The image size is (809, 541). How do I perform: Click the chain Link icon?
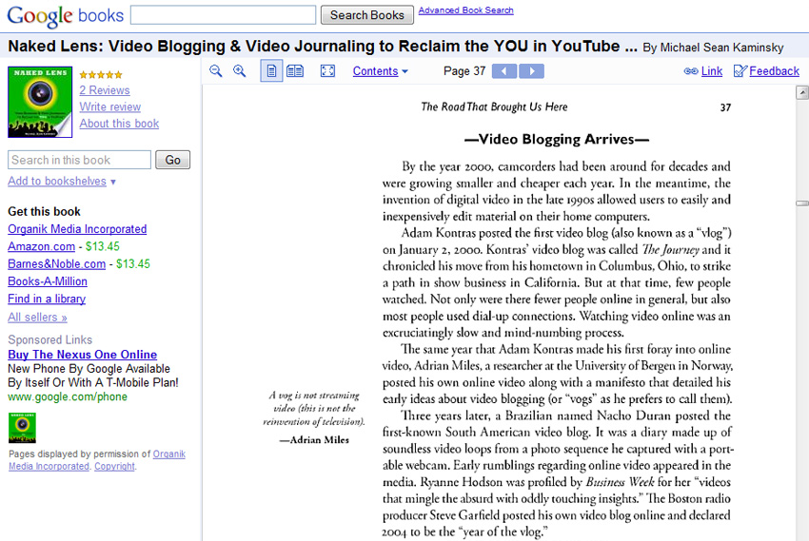coord(691,71)
